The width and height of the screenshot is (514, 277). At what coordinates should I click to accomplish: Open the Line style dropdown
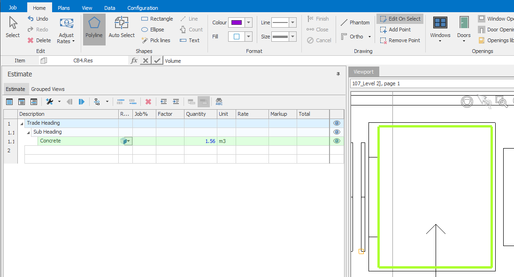293,22
